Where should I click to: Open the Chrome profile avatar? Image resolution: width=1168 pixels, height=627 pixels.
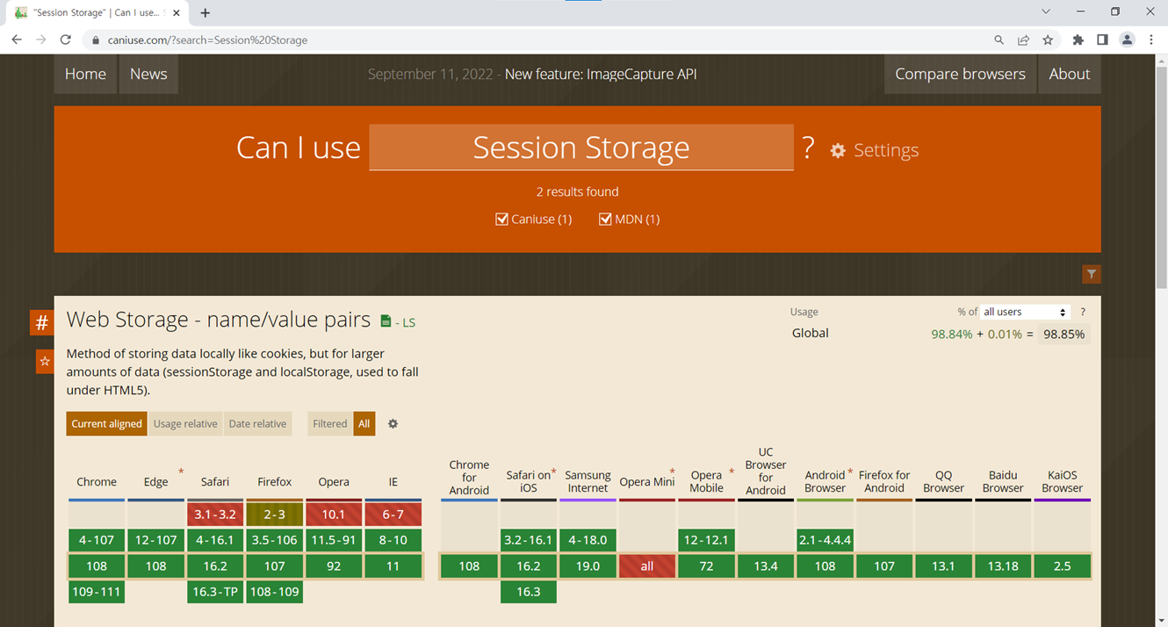pos(1128,40)
